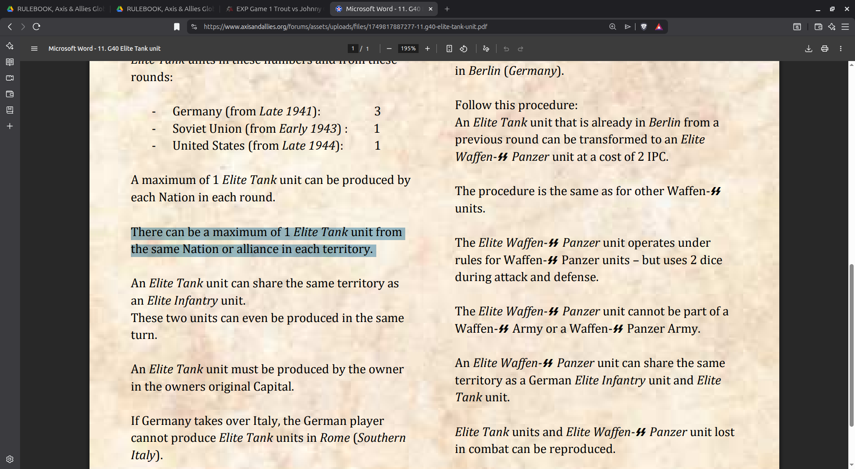Image resolution: width=855 pixels, height=469 pixels.
Task: Toggle fit to page view
Action: (x=449, y=49)
